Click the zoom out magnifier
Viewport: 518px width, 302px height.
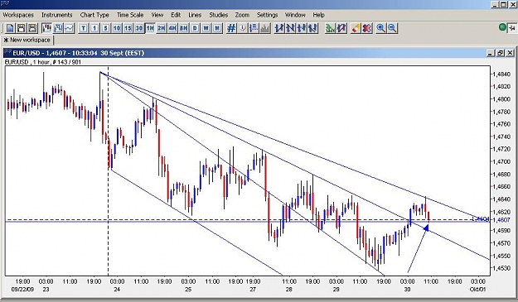click(x=392, y=28)
